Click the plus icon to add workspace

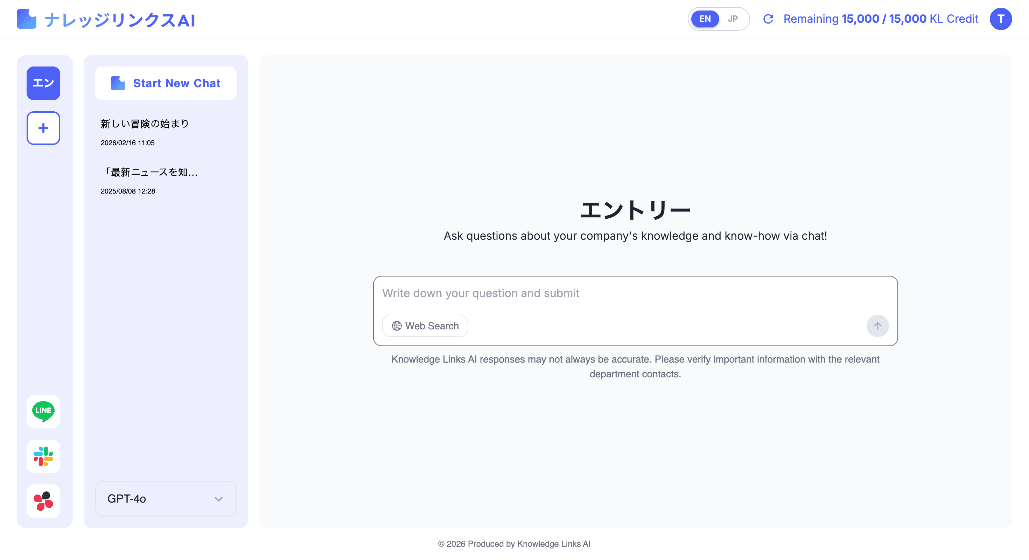pyautogui.click(x=43, y=128)
